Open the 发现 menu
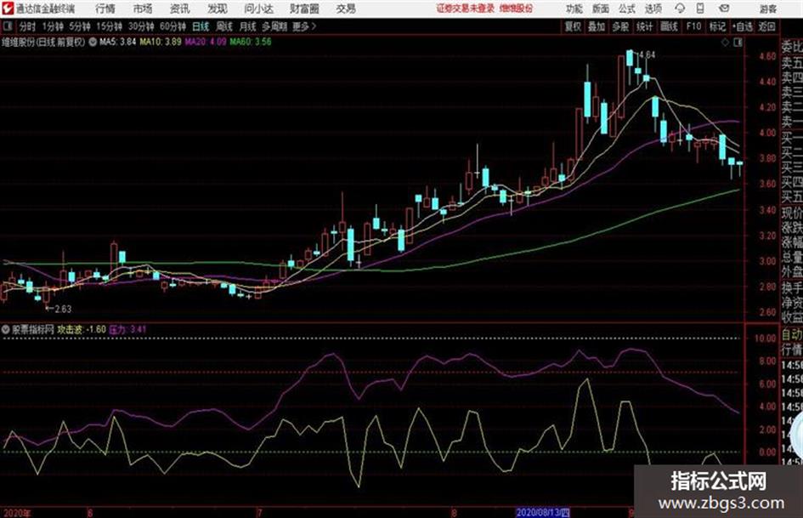The image size is (803, 518). [x=218, y=9]
